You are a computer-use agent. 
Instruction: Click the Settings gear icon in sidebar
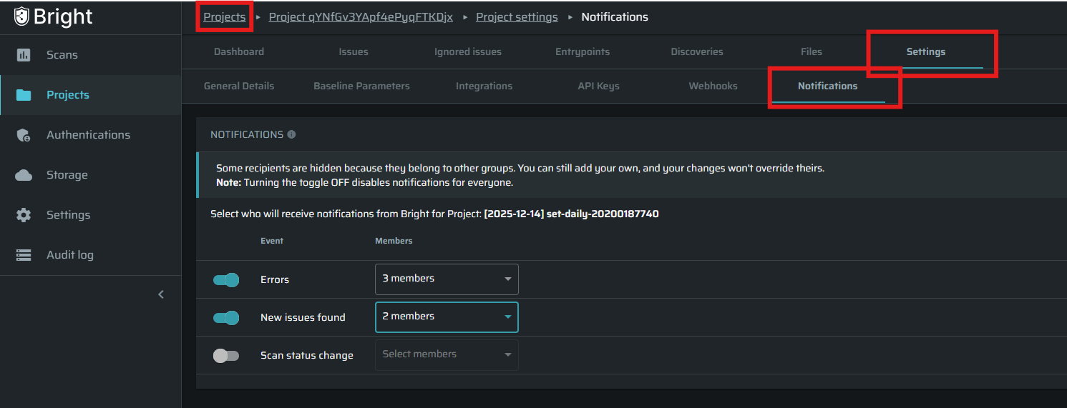tap(24, 215)
